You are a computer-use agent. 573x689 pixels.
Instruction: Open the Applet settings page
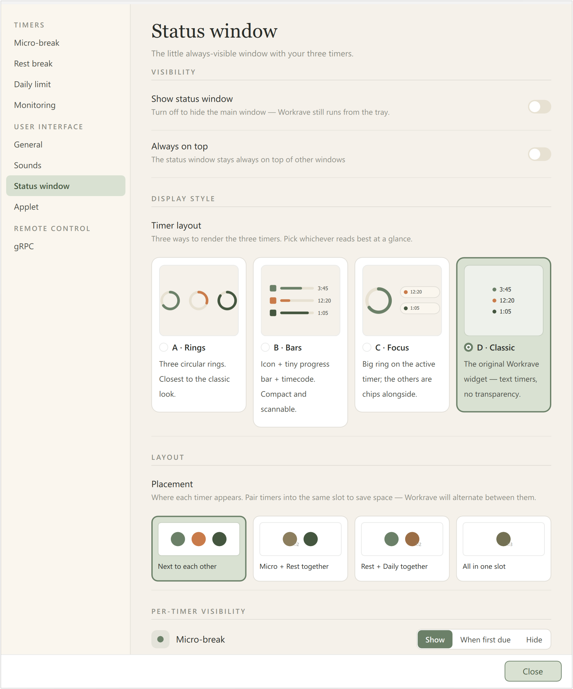[x=66, y=207]
